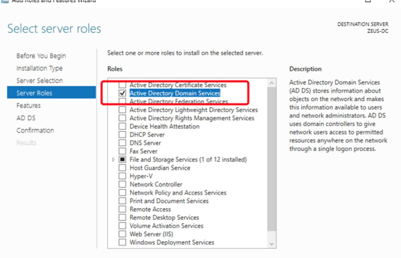This screenshot has height=258, width=401.
Task: Open the Installation Type page
Action: pyautogui.click(x=39, y=68)
